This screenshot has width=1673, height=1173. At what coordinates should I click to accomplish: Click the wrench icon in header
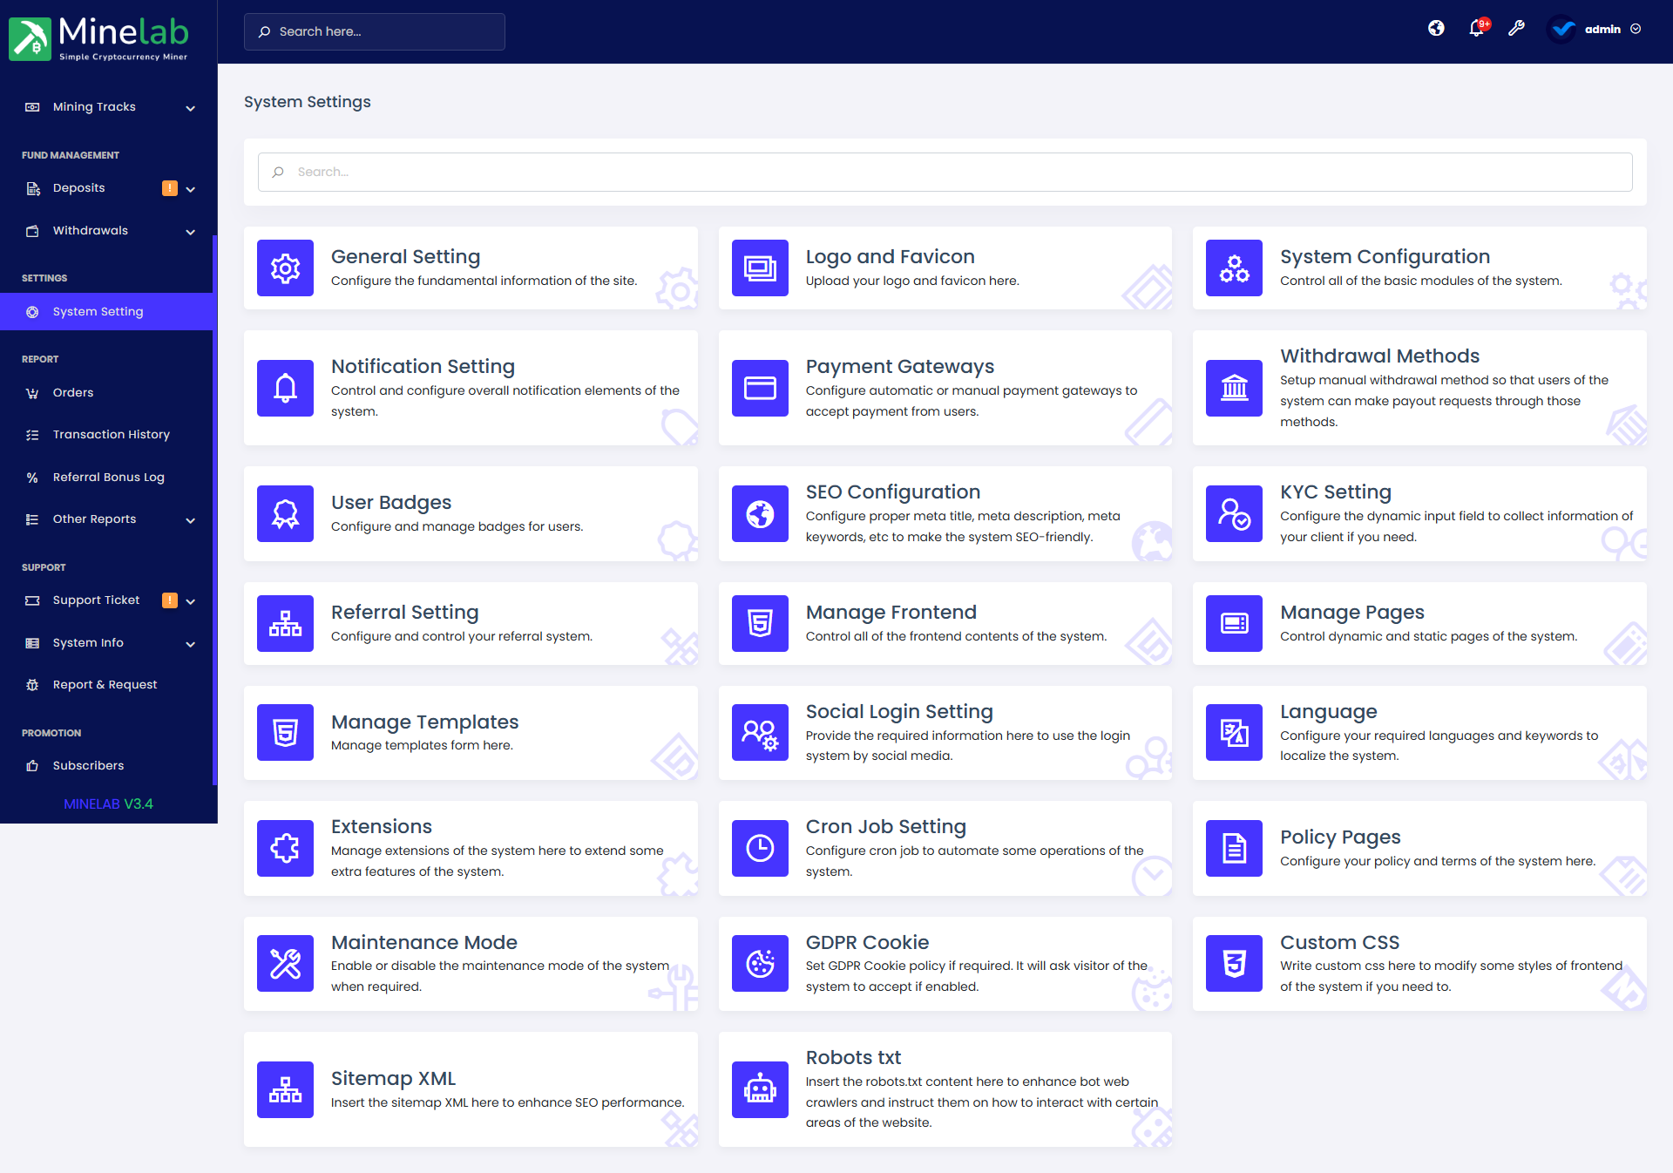[1516, 29]
